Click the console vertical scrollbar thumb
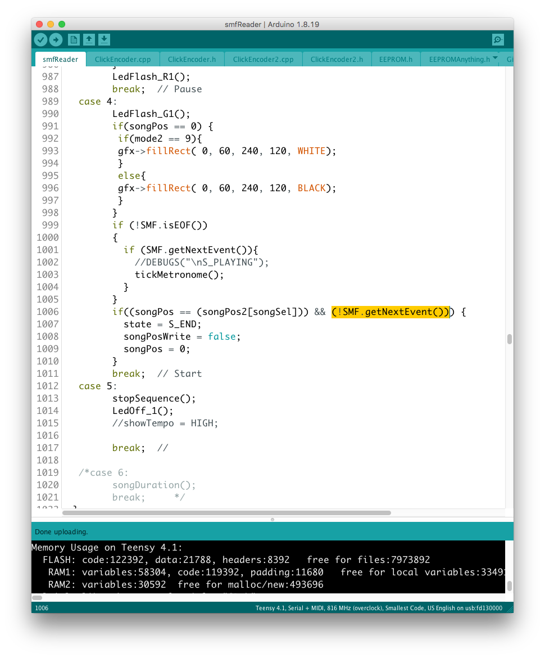545x658 pixels. point(509,585)
